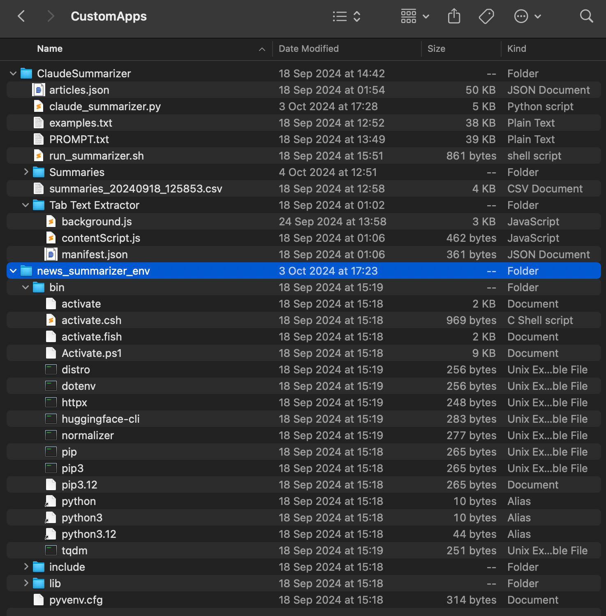Select the news_summarizer_env row name
The height and width of the screenshot is (616, 606).
pos(93,271)
